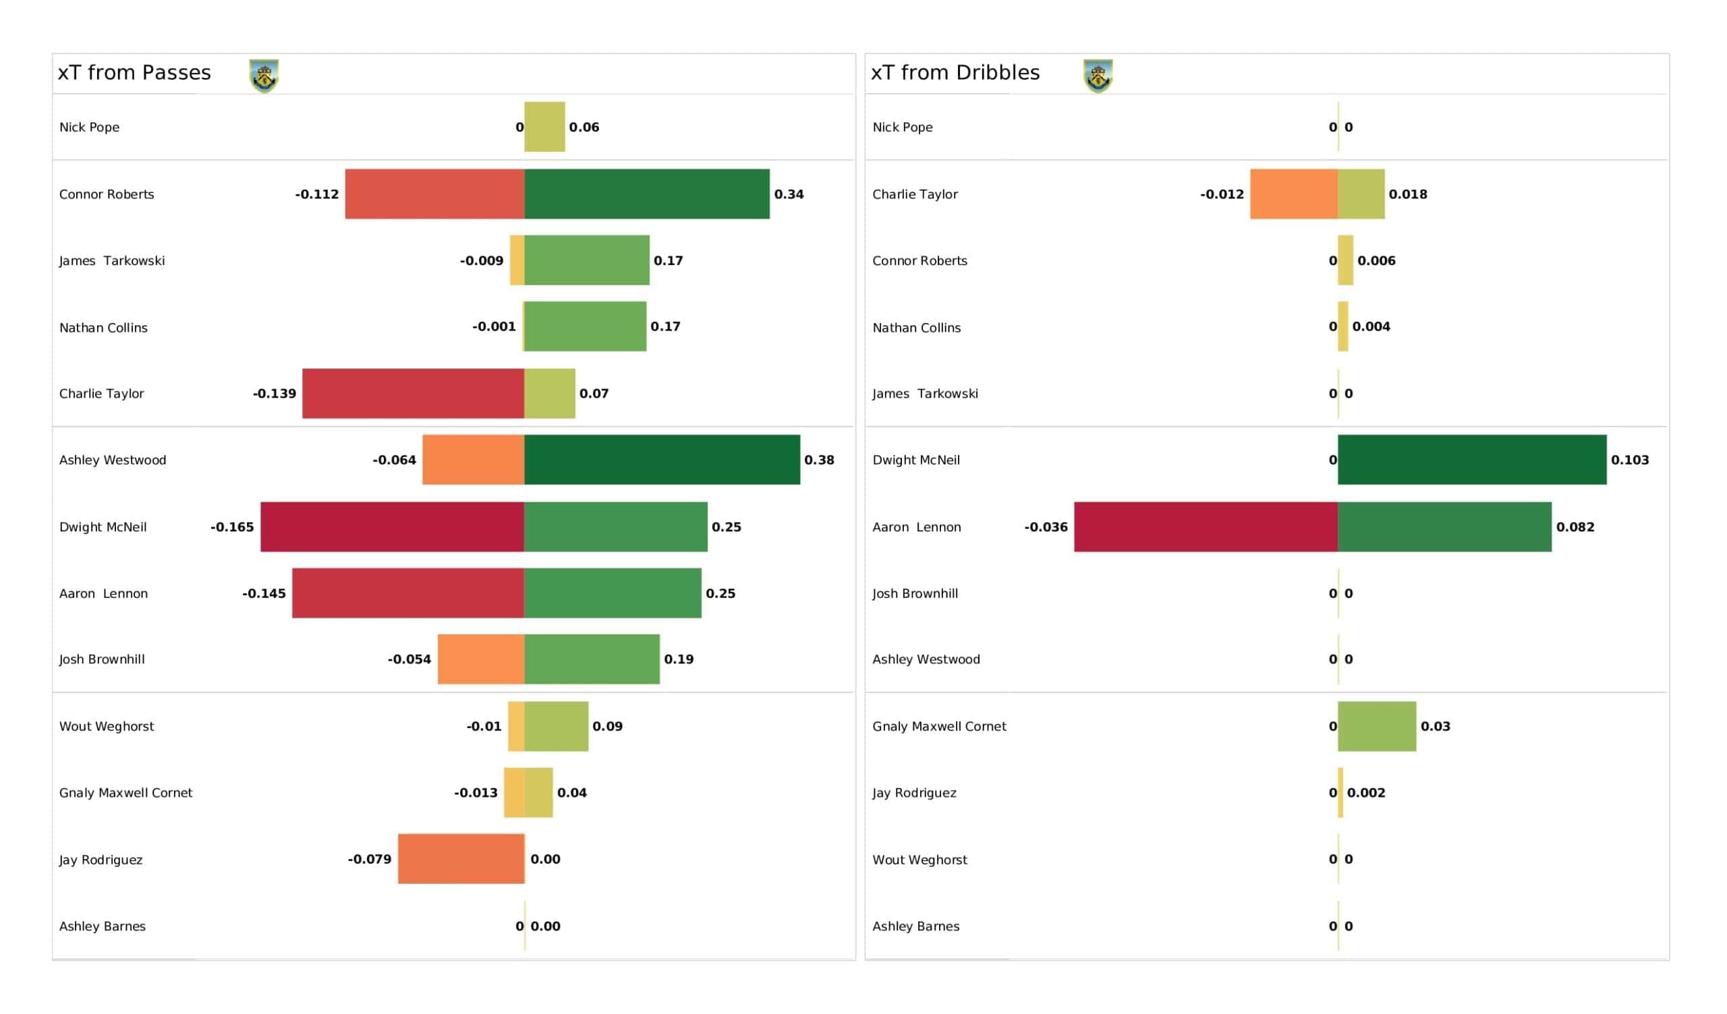1727x1014 pixels.
Task: Select Charlie Taylor's red -0.139 passes bar
Action: (x=414, y=393)
